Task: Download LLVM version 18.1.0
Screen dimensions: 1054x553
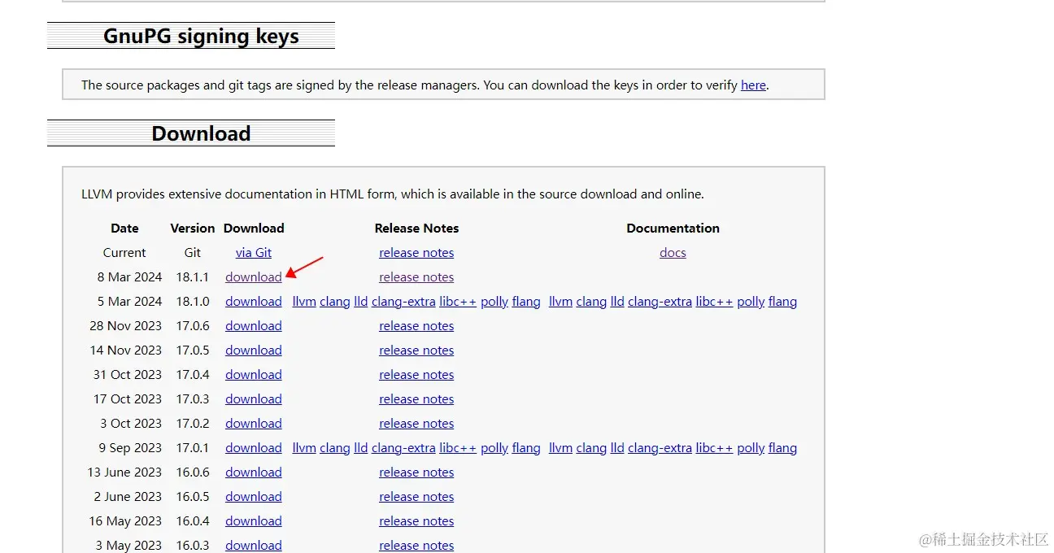Action: tap(254, 302)
